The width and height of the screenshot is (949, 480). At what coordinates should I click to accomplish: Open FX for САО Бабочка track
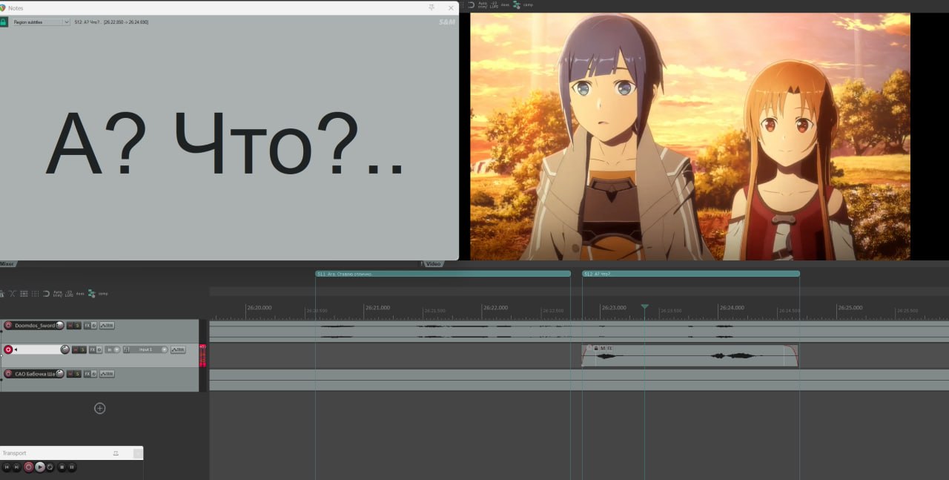pyautogui.click(x=87, y=374)
